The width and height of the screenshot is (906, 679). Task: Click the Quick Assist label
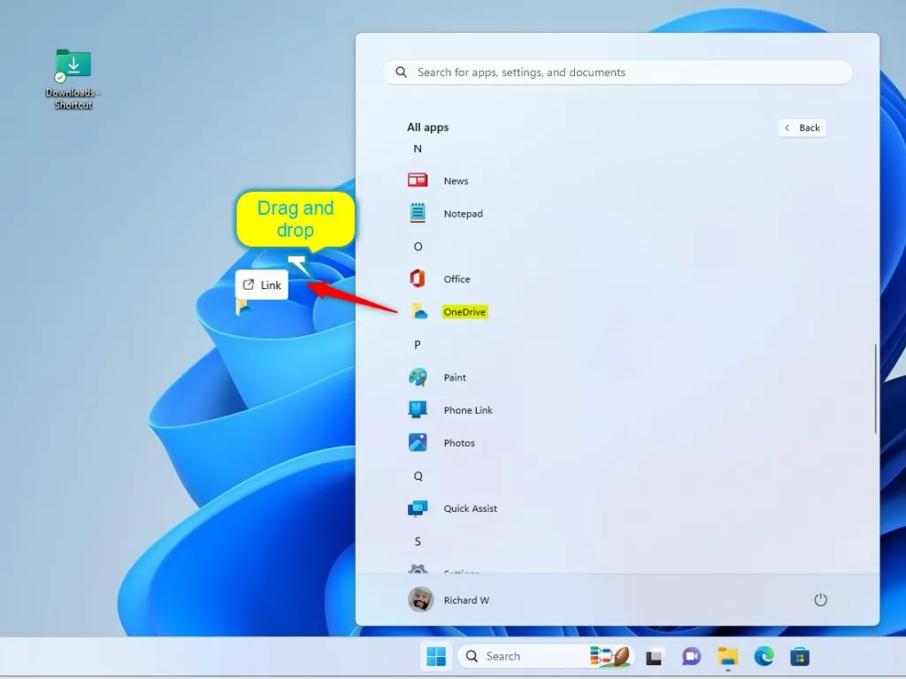(471, 508)
